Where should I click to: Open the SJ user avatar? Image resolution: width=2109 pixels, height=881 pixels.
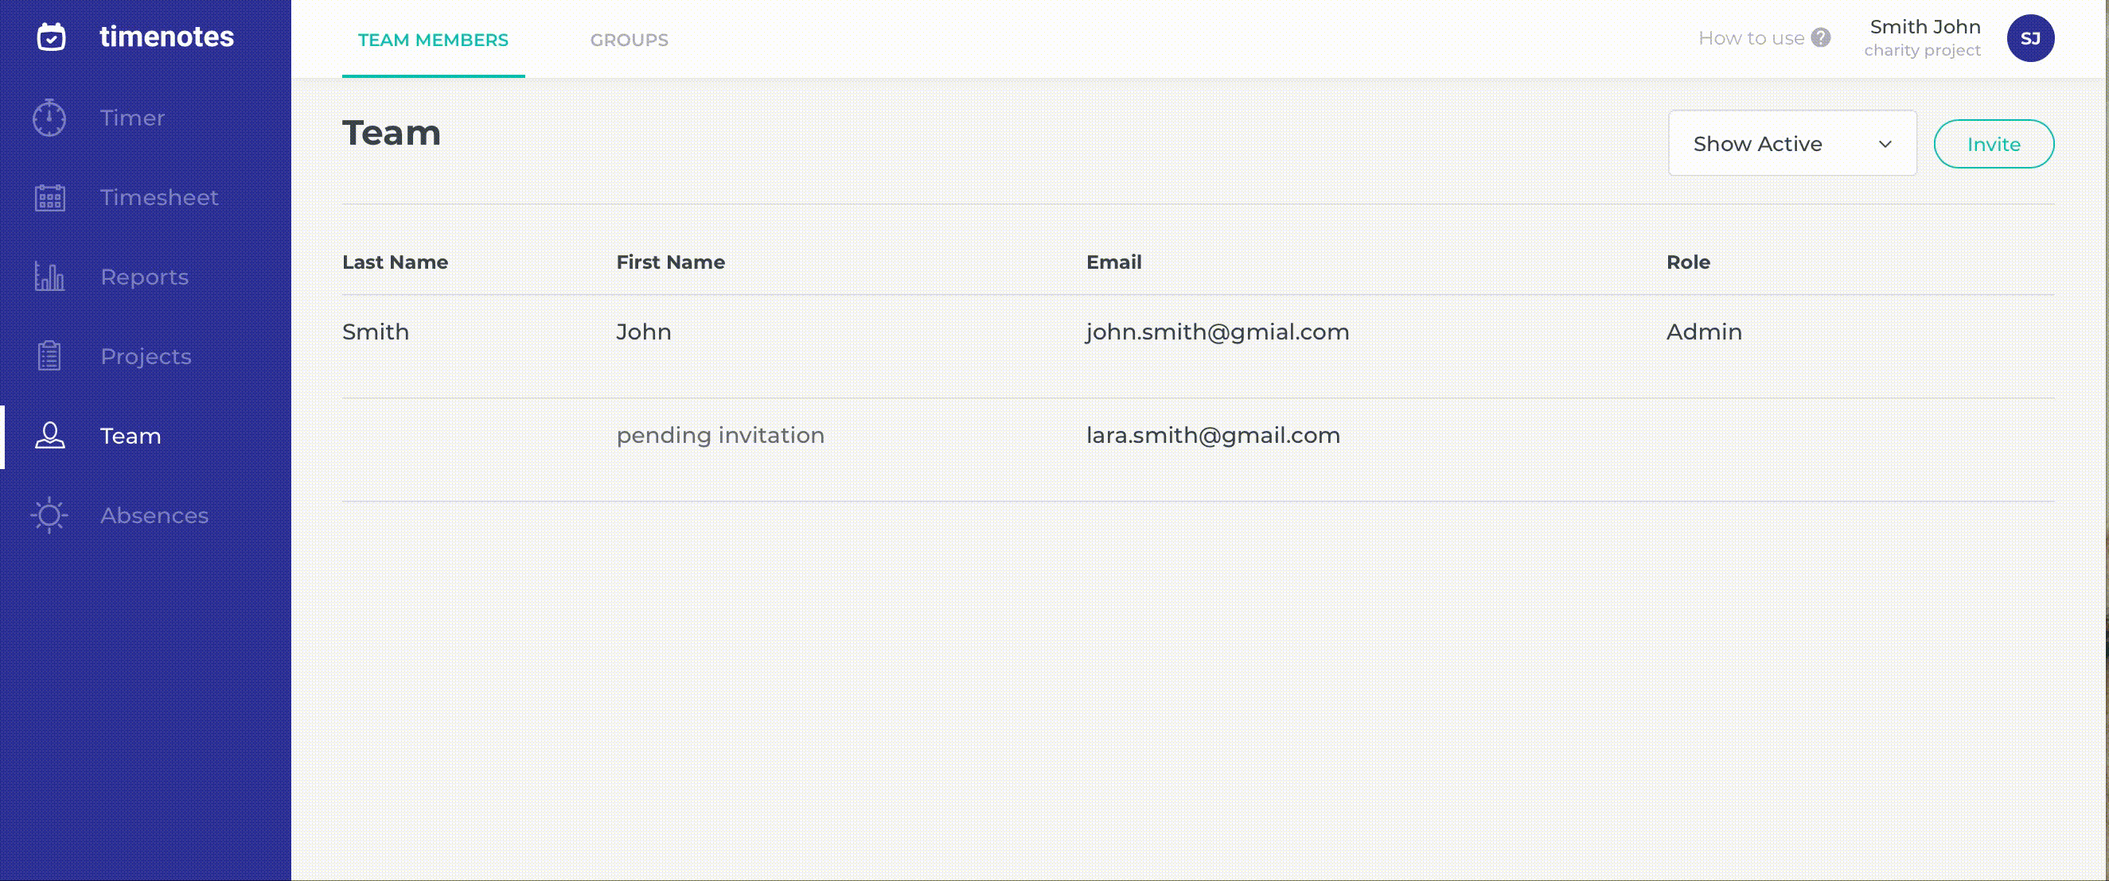pyautogui.click(x=2029, y=38)
